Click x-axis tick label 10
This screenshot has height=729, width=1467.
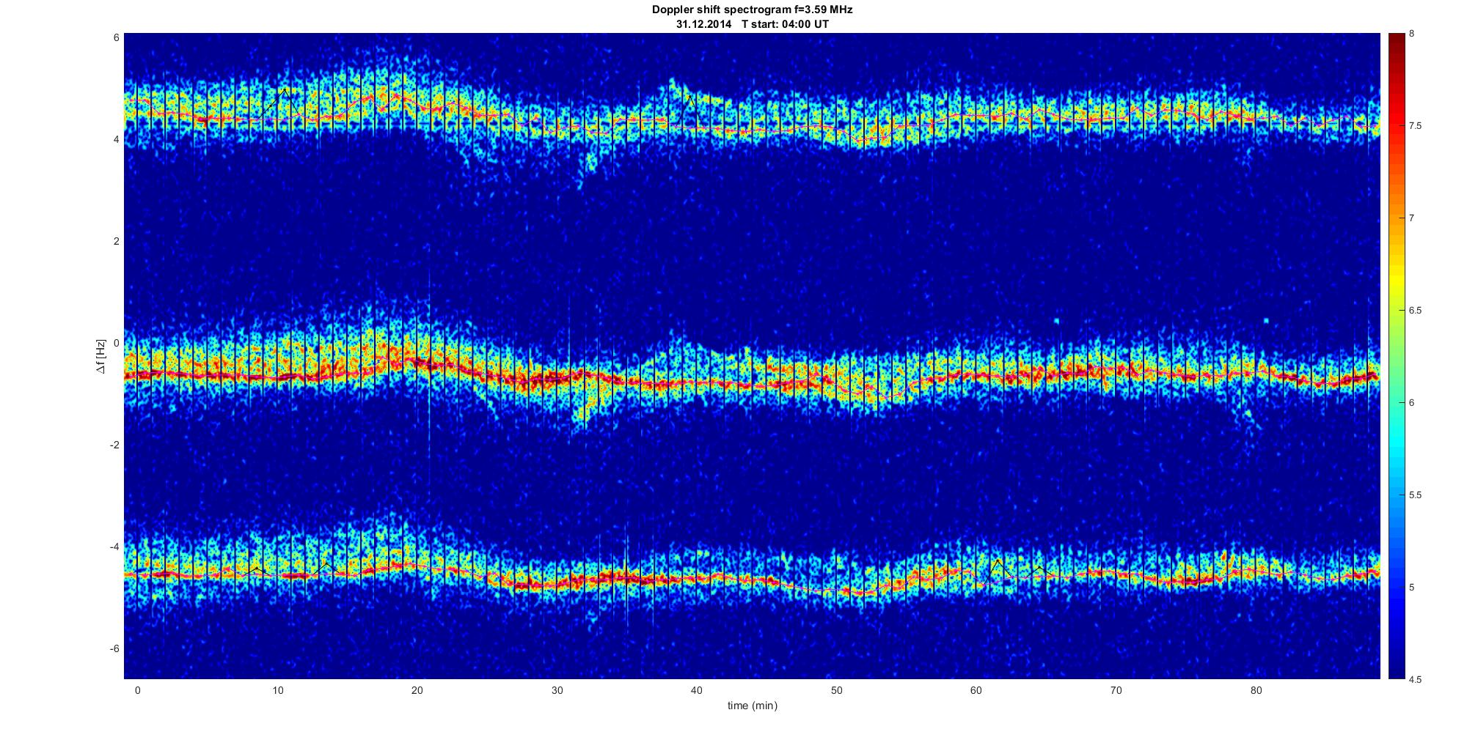(277, 690)
